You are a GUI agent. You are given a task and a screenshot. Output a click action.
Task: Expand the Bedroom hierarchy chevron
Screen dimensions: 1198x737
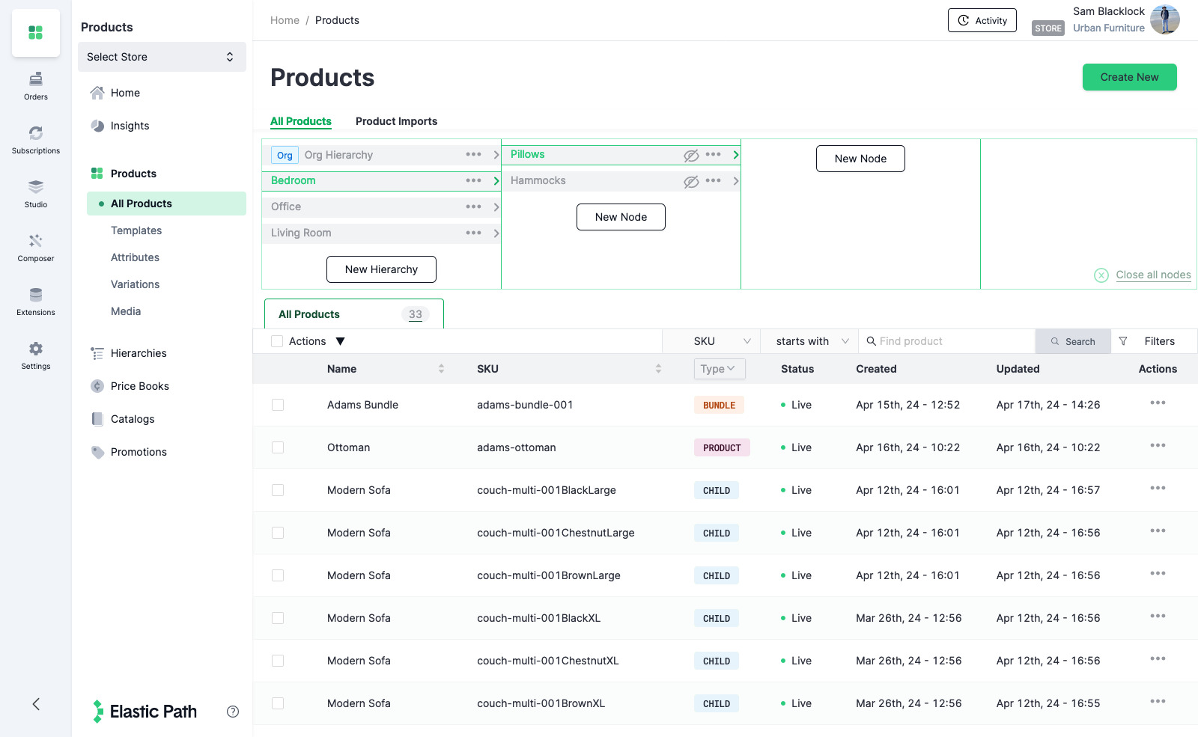point(496,180)
